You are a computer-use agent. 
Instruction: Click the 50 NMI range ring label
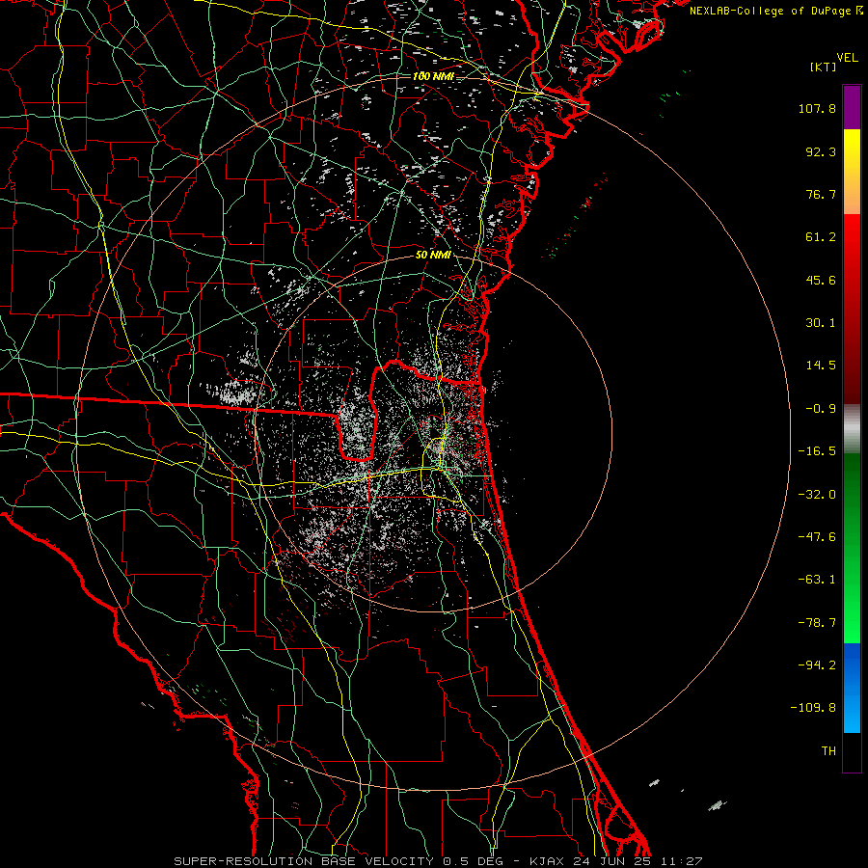click(433, 256)
